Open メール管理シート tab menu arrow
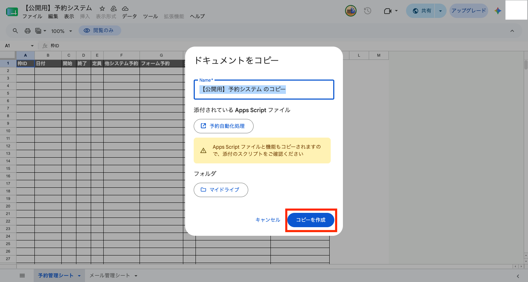The image size is (528, 282). pos(136,276)
